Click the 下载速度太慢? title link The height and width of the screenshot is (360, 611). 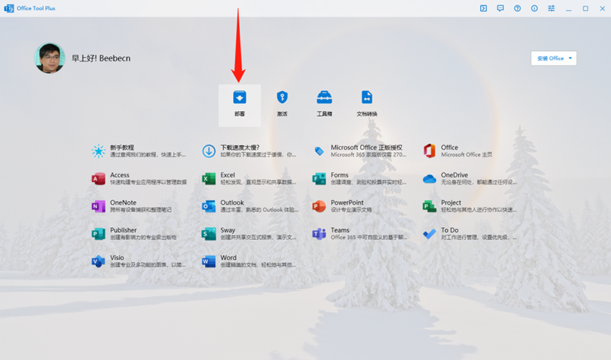(240, 147)
